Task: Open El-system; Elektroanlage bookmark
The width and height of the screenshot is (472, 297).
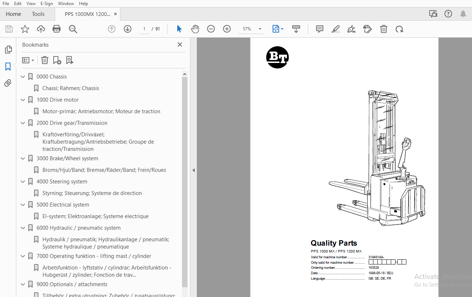Action: (95, 216)
